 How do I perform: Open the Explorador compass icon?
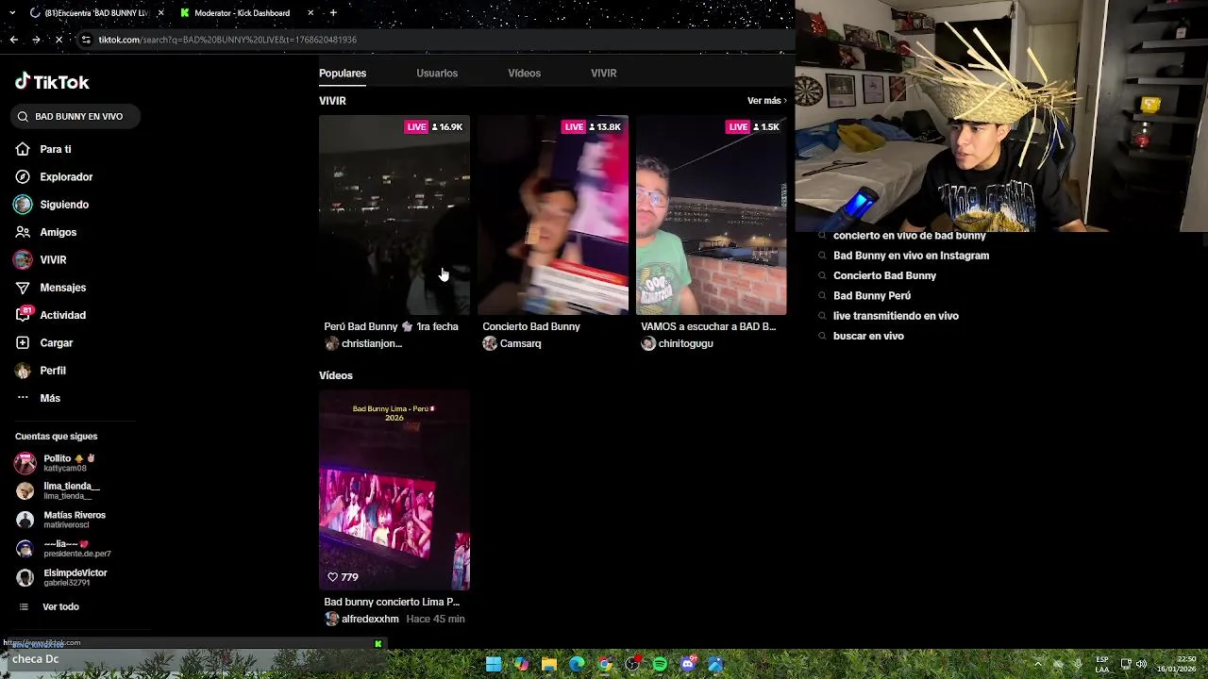pyautogui.click(x=23, y=176)
